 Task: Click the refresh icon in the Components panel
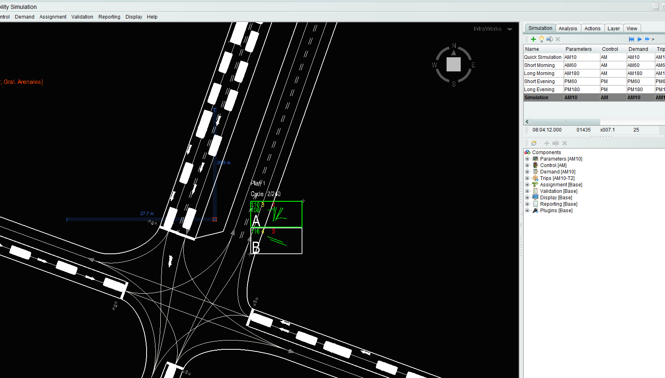pos(534,143)
